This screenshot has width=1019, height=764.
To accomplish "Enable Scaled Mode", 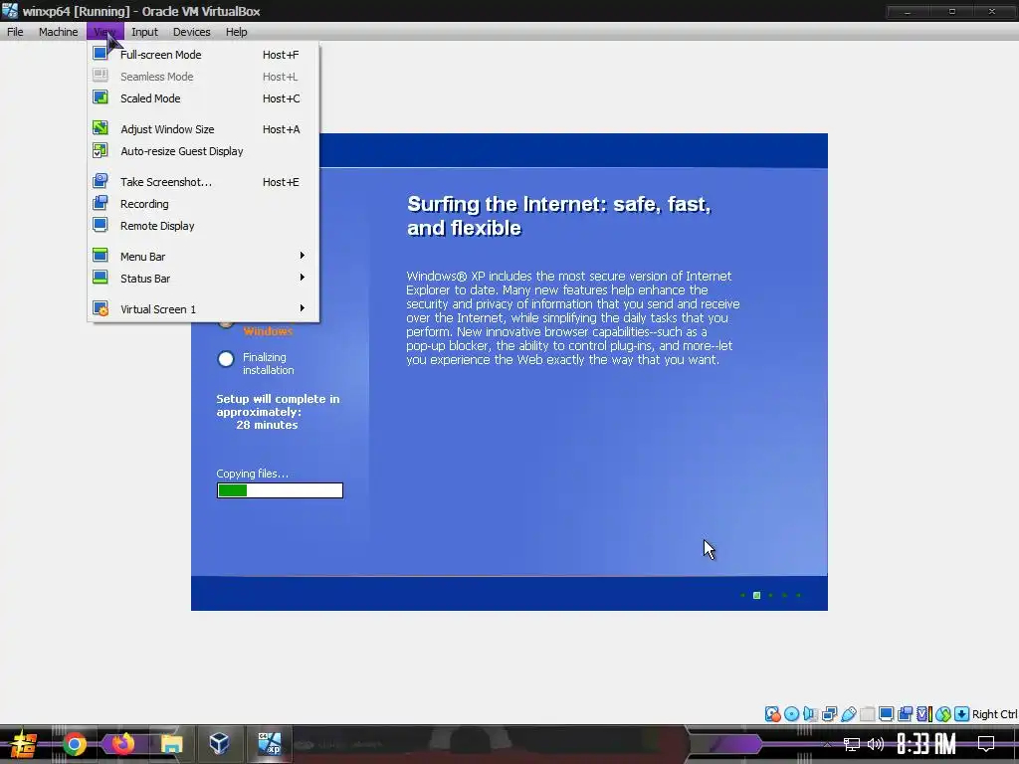I will pos(203,98).
